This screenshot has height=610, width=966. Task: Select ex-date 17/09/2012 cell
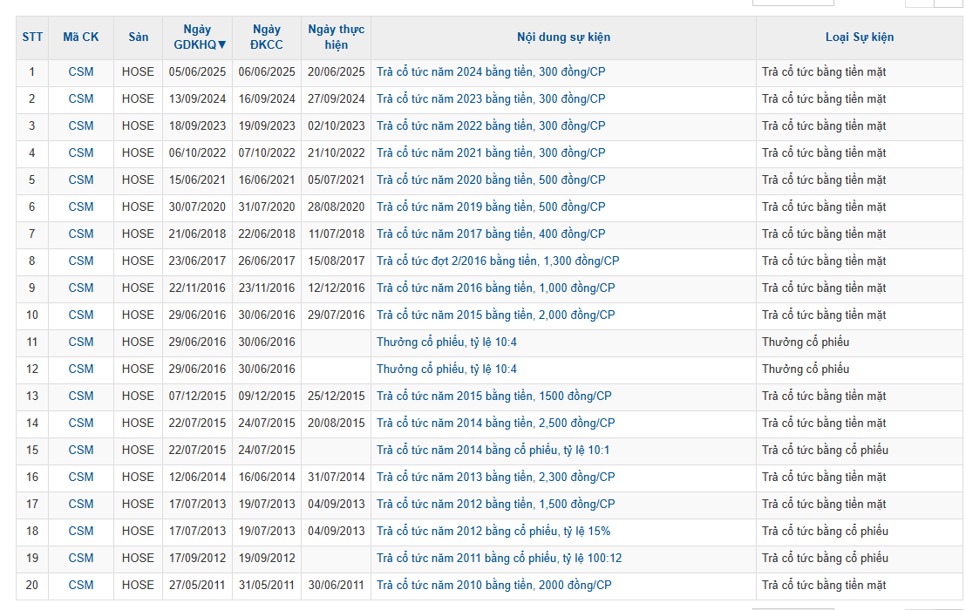[x=197, y=559]
